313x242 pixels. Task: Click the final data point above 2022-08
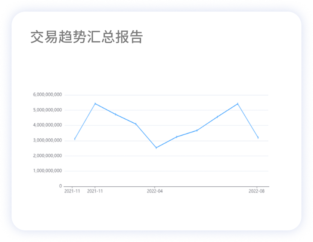[258, 138]
